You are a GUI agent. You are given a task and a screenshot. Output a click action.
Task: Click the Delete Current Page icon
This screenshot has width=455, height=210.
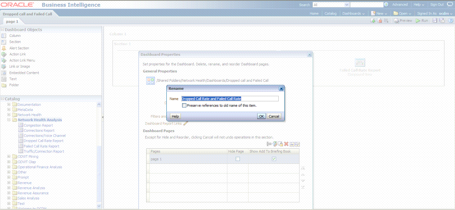pos(380,21)
